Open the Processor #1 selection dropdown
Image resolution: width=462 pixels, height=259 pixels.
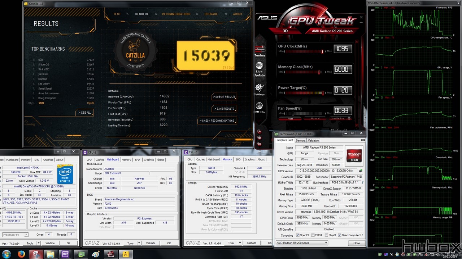[14, 235]
